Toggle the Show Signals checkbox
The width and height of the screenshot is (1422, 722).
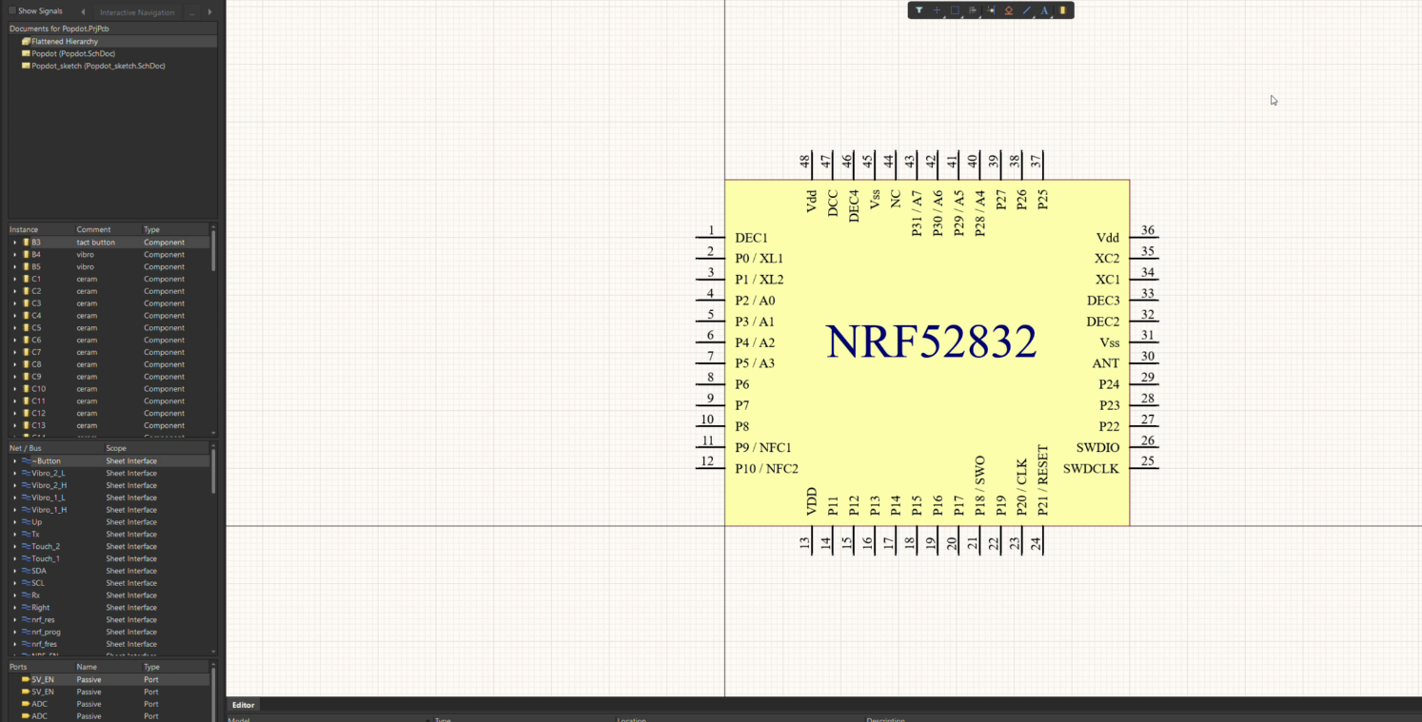click(x=12, y=11)
